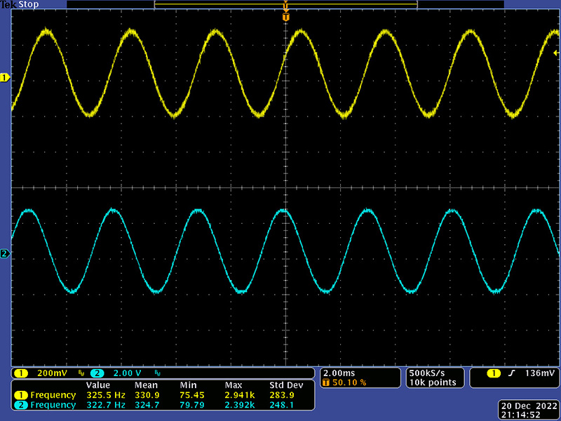
Task: Click the yellow channel 1 ground marker
Action: pyautogui.click(x=5, y=78)
